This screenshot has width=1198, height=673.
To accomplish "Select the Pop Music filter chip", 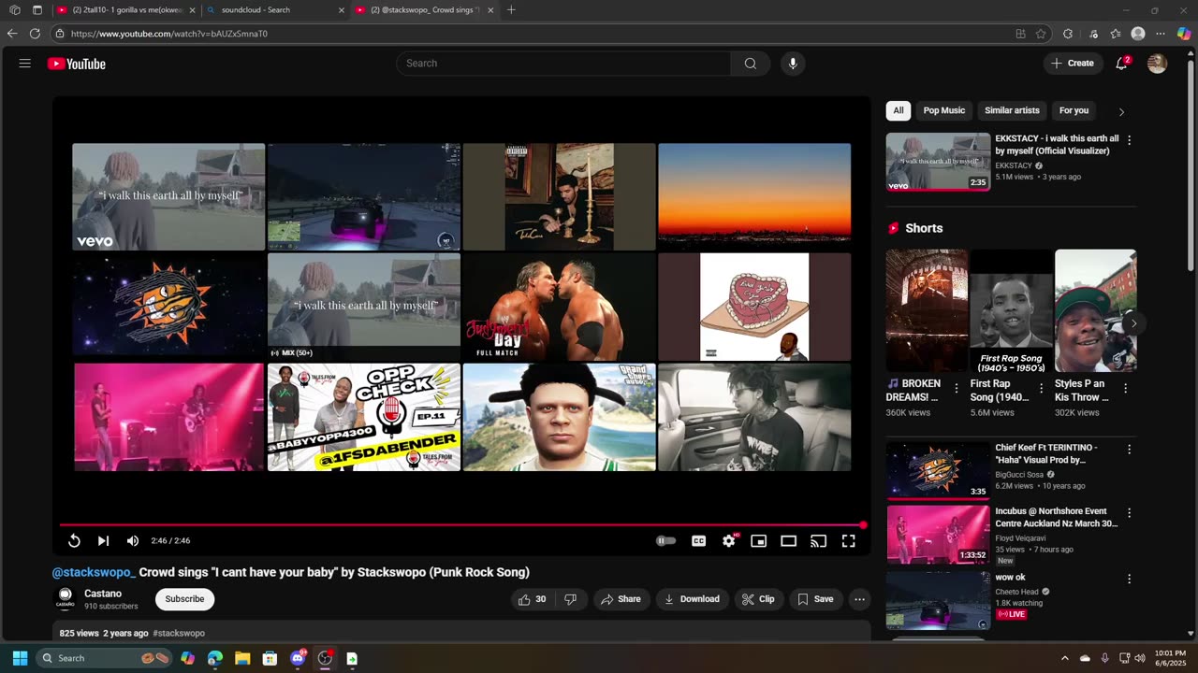I will click(943, 110).
